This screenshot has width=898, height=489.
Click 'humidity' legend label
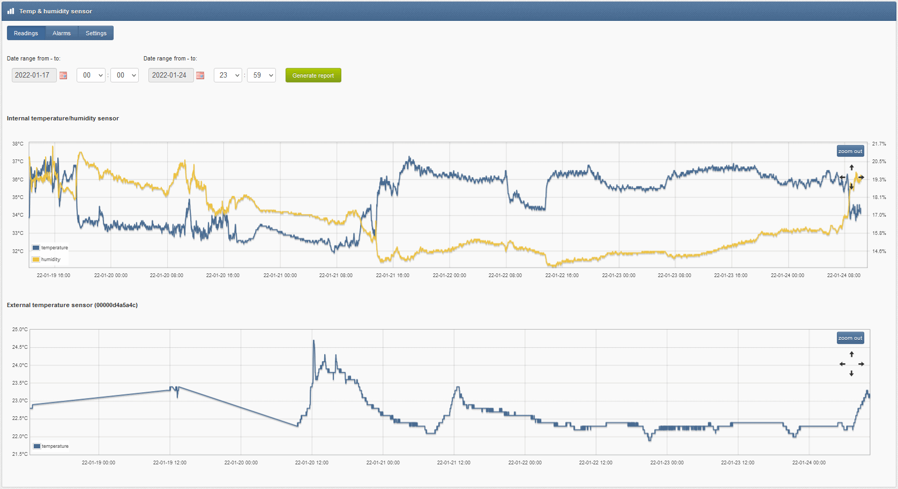click(x=51, y=259)
